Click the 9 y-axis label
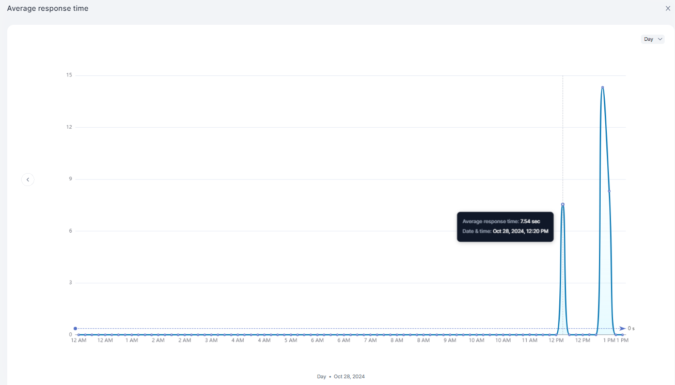 pyautogui.click(x=70, y=179)
